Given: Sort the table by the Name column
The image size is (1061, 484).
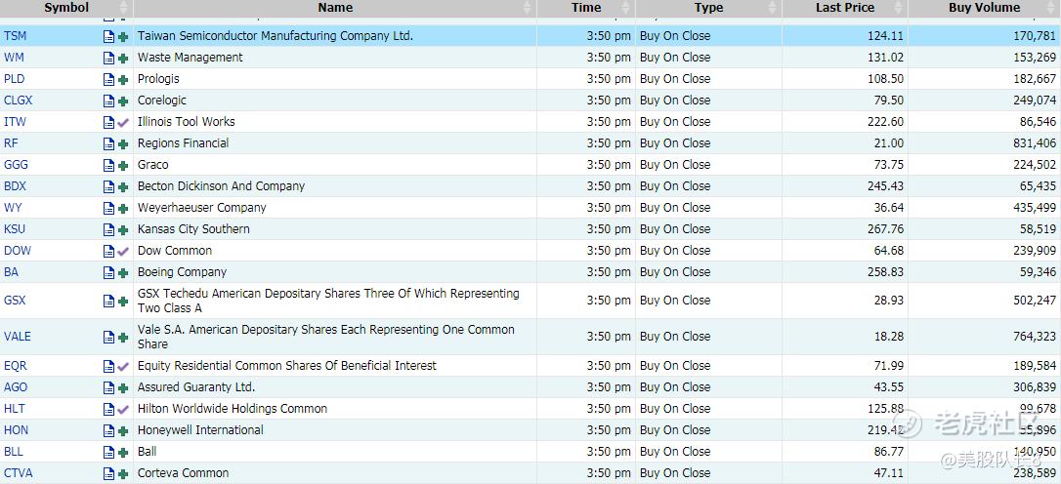Looking at the screenshot, I should pyautogui.click(x=335, y=8).
